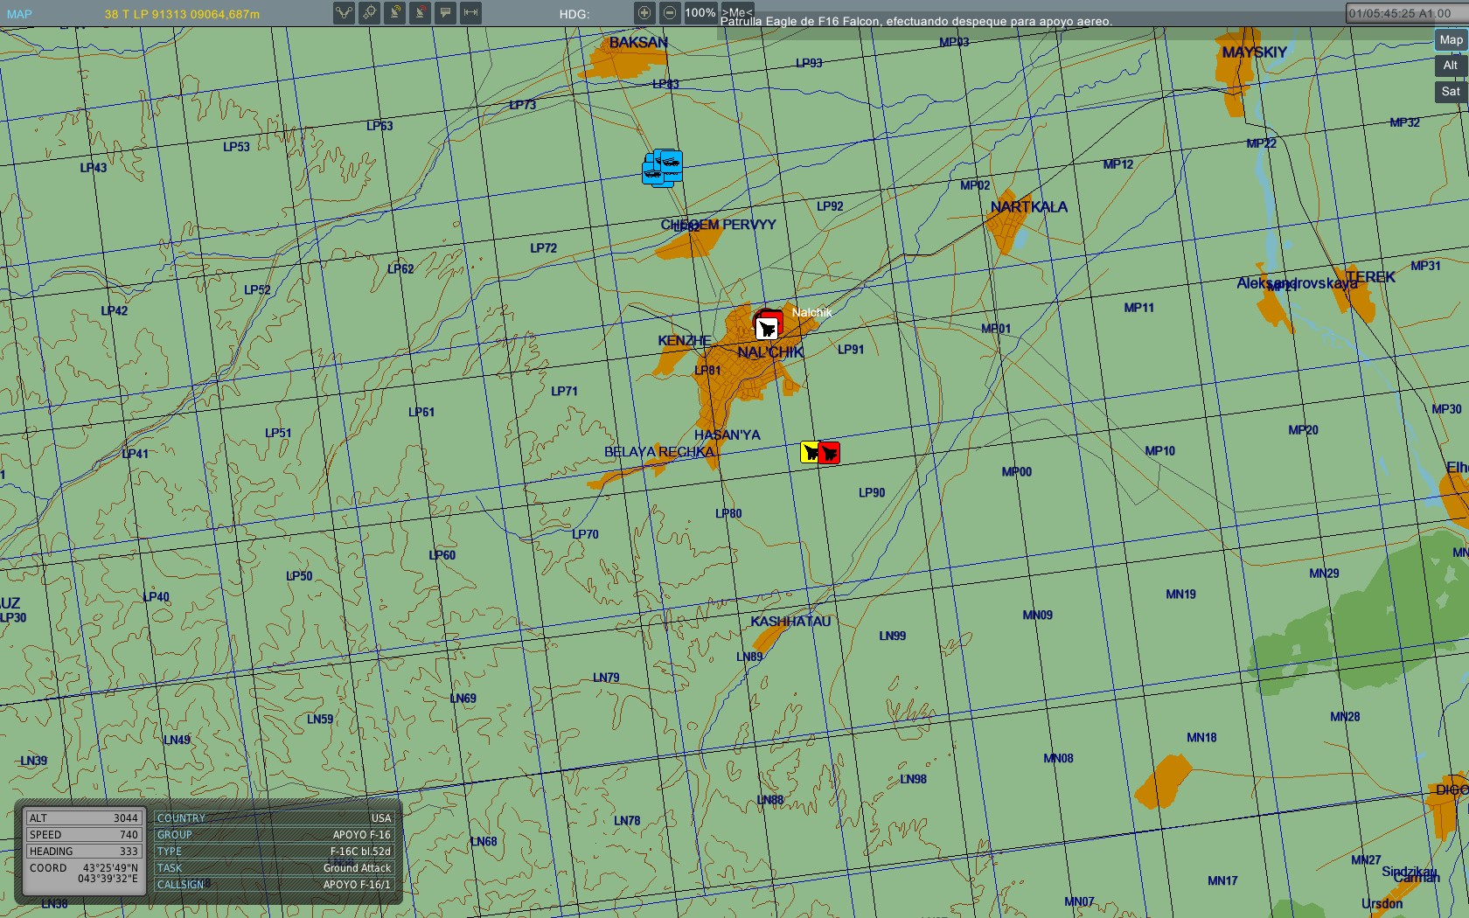Click the LP72 grid square label
Image resolution: width=1469 pixels, height=918 pixels.
[x=544, y=248]
